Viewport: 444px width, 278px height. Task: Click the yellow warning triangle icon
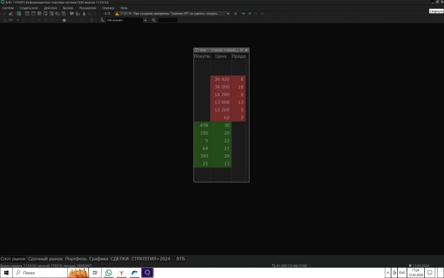[117, 13]
